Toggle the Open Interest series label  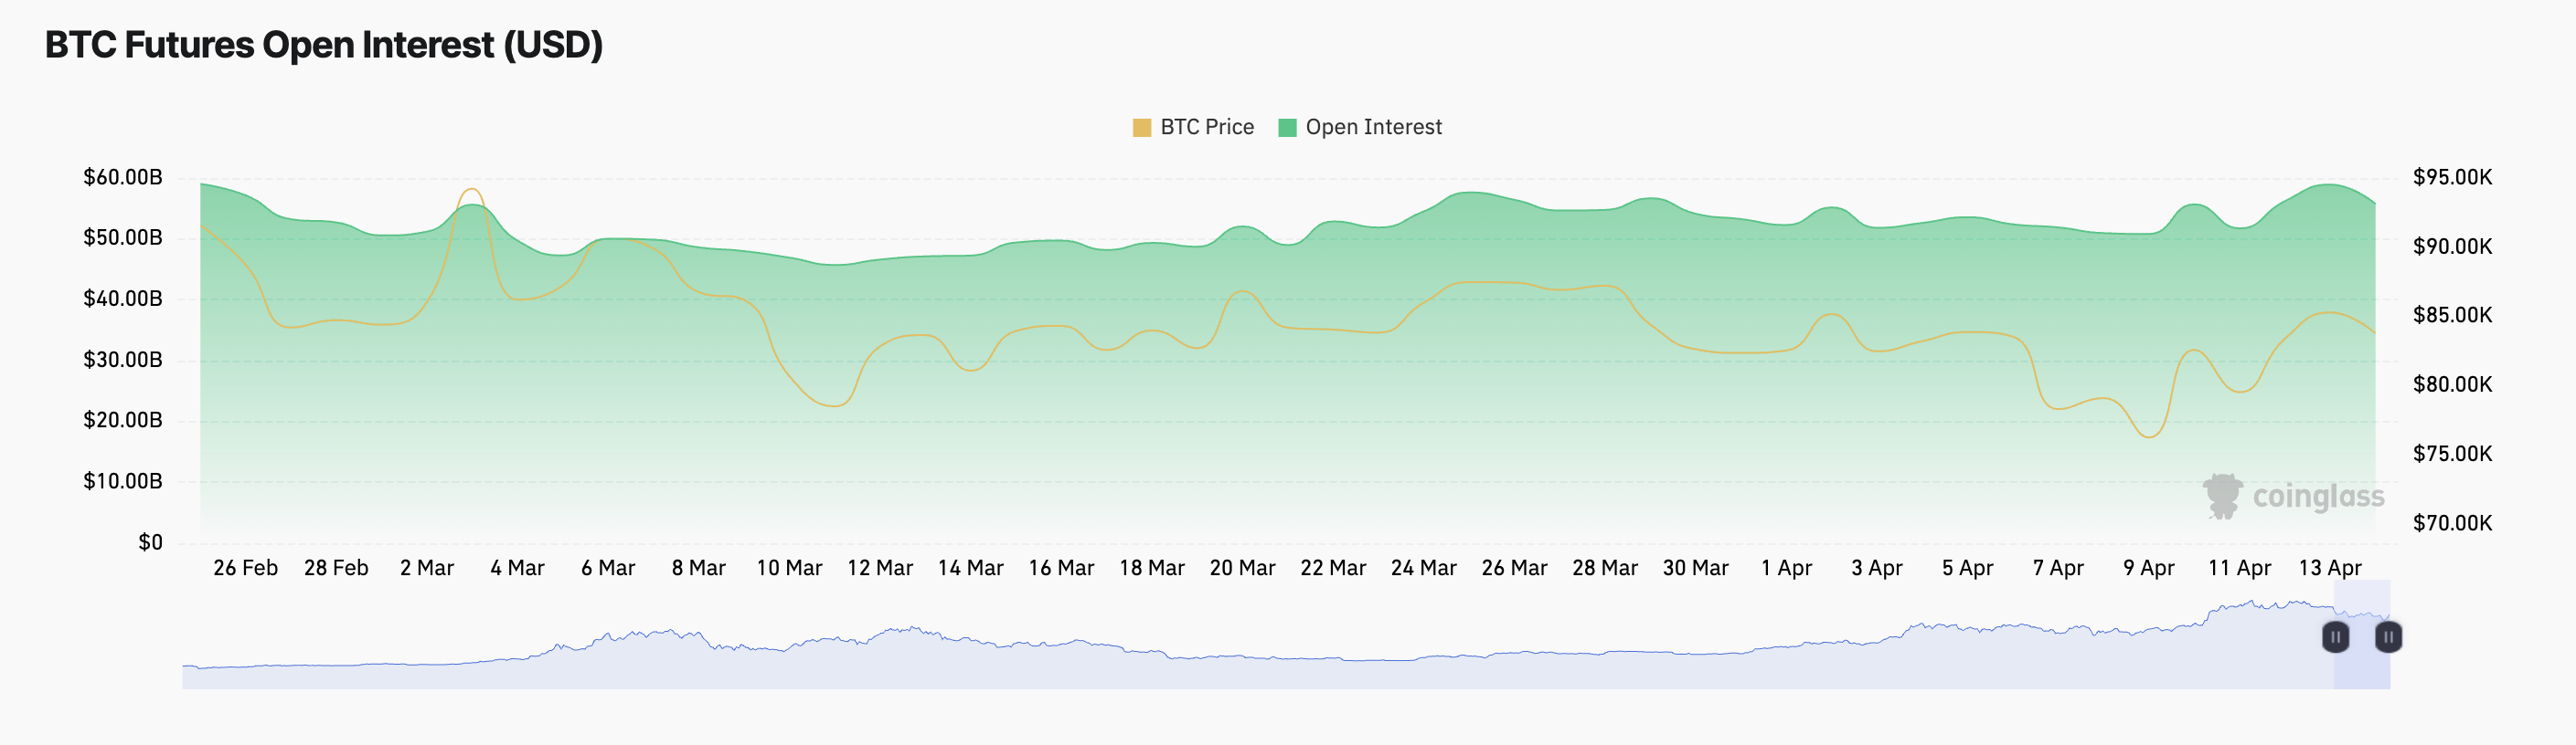[x=1373, y=127]
